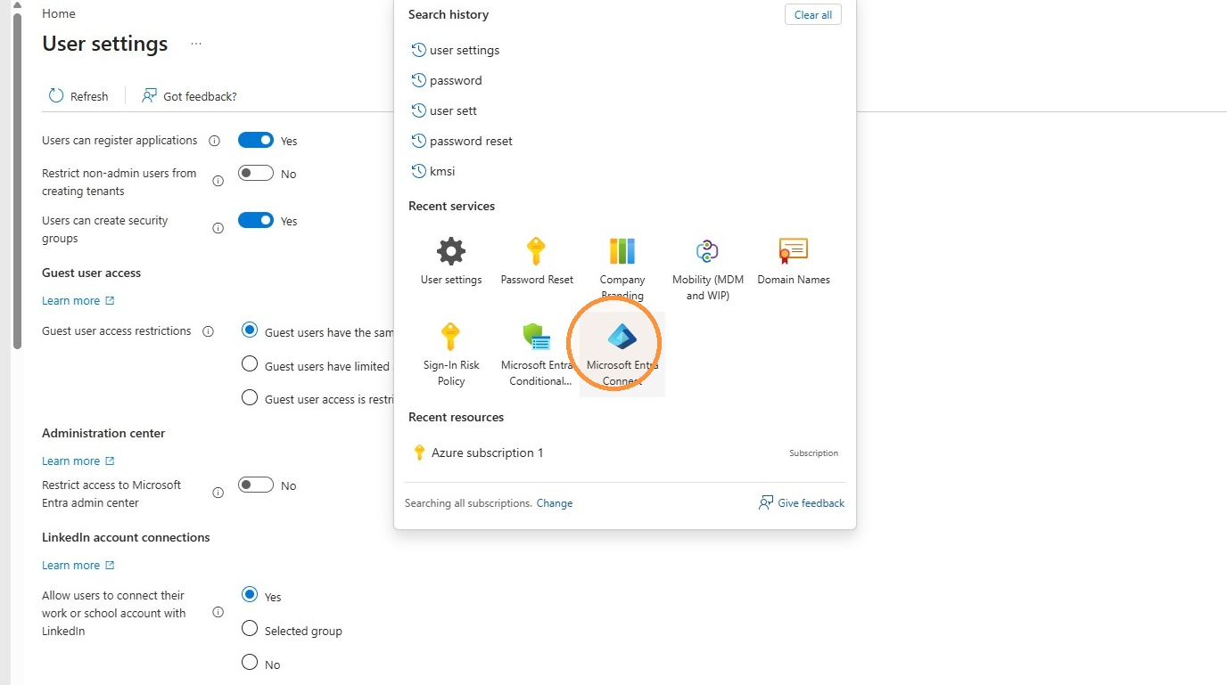Screen dimensions: 1227x685
Task: Open the Microsoft Entra Connect service
Action: click(622, 354)
